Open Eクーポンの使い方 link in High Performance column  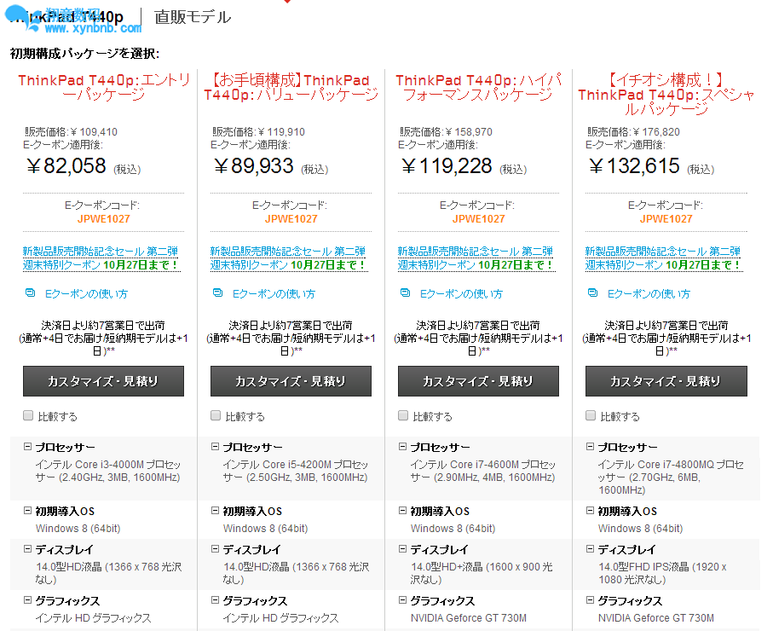(x=461, y=293)
